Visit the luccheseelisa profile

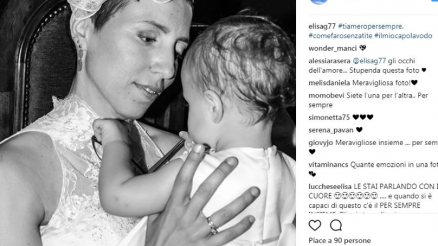coord(330,186)
